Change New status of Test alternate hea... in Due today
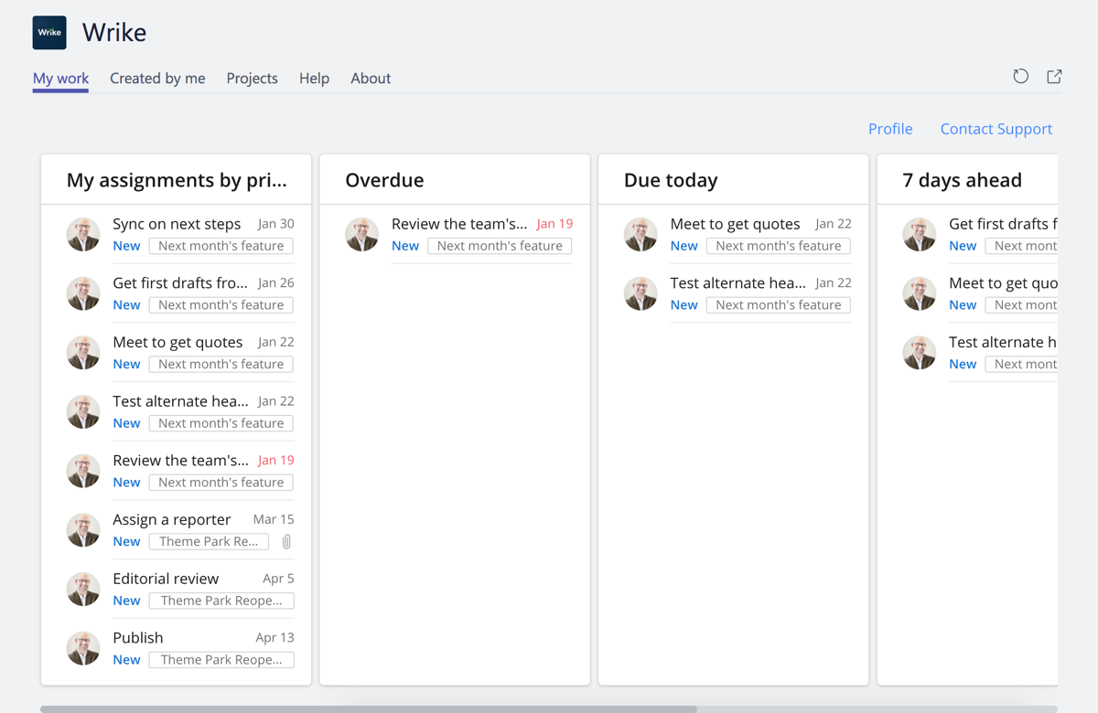The height and width of the screenshot is (713, 1098). (x=684, y=305)
